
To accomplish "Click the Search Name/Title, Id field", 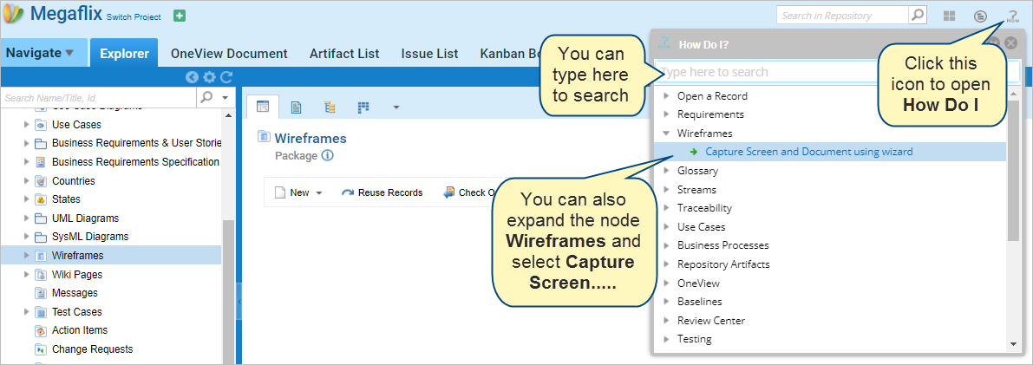I will point(99,97).
